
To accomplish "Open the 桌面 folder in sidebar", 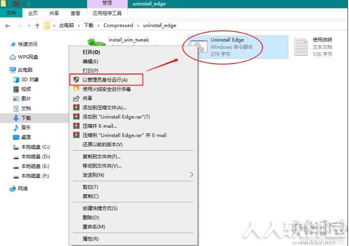I will click(x=22, y=137).
